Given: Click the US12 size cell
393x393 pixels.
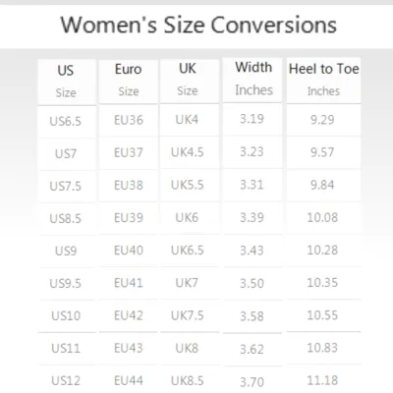Looking at the screenshot, I should [x=66, y=380].
